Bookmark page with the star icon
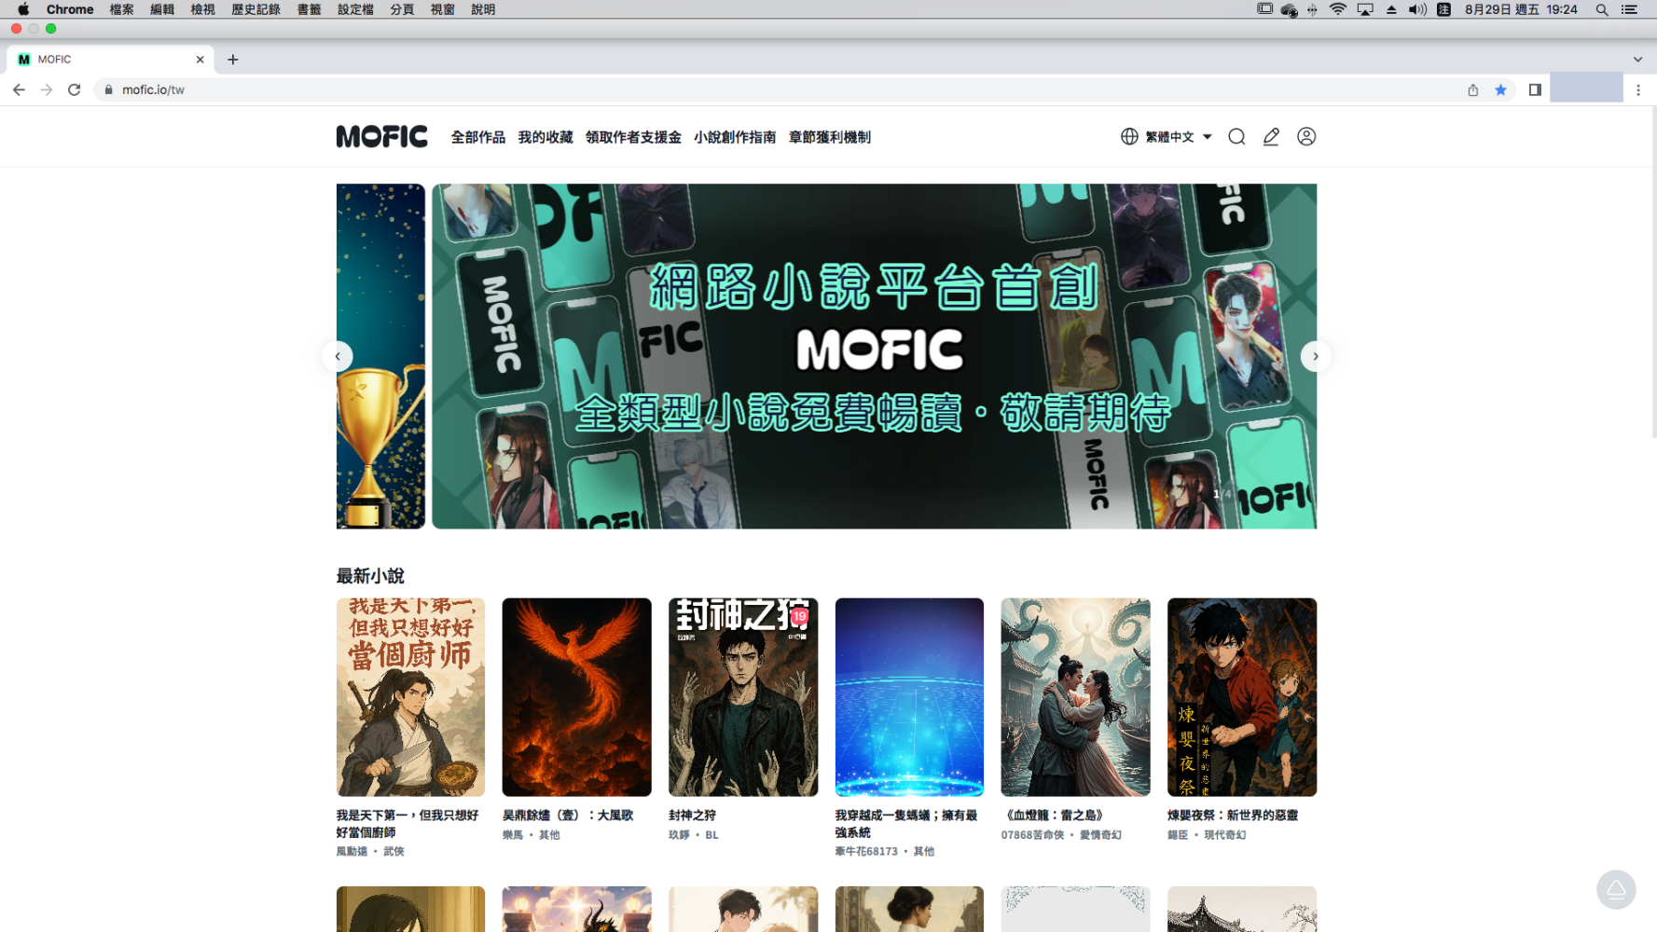 click(x=1500, y=89)
